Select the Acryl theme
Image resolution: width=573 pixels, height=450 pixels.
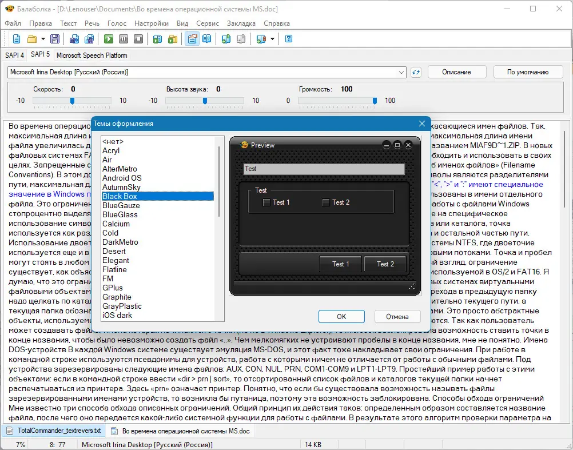pos(157,150)
